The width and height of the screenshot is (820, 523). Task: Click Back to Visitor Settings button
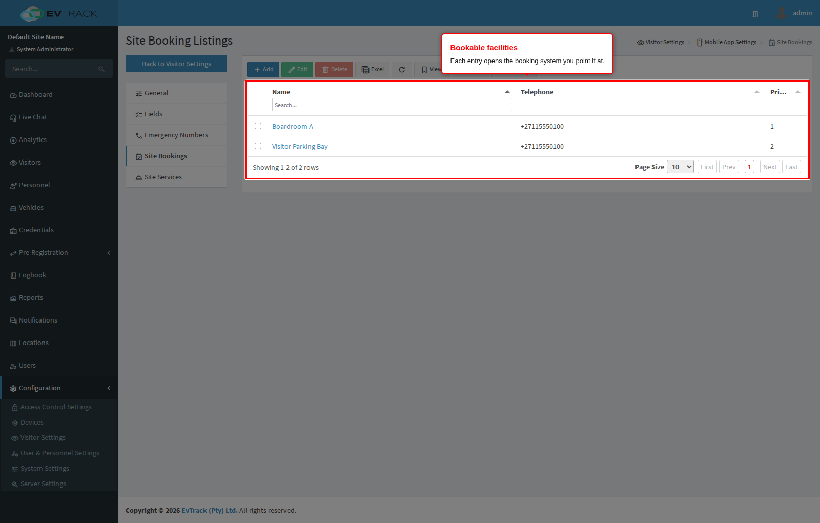(176, 64)
